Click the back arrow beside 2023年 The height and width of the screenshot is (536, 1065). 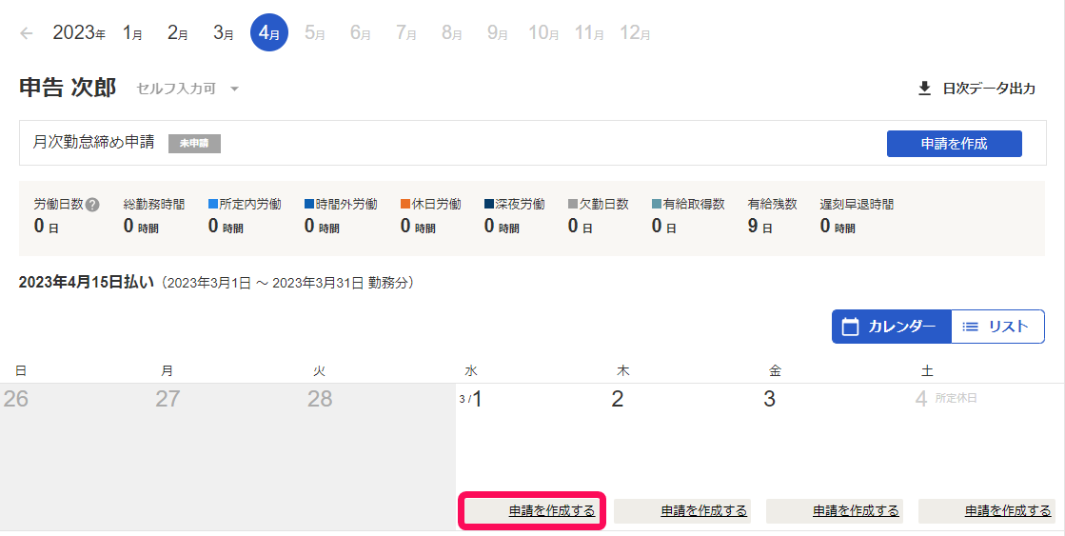(26, 33)
